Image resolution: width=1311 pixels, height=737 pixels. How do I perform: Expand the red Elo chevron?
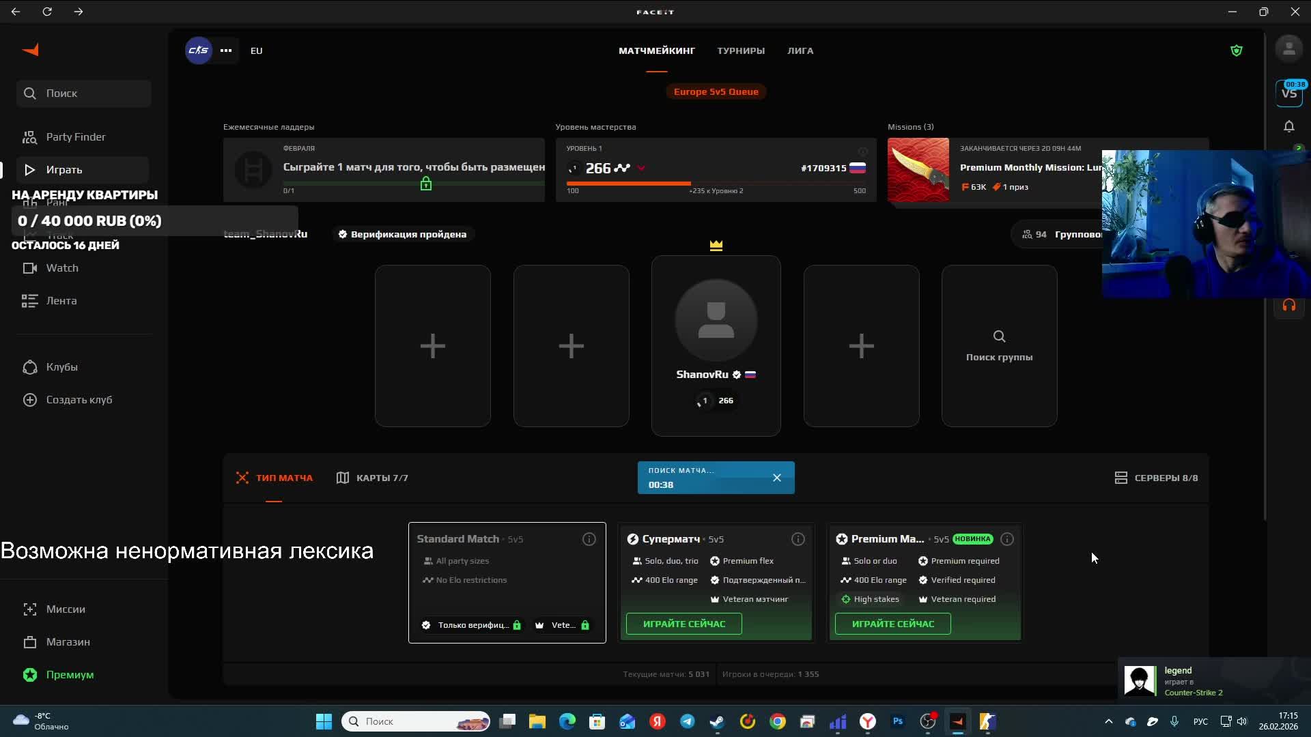pos(640,168)
